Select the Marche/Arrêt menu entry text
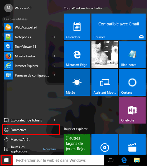This screenshot has width=147, height=166. coord(20,139)
